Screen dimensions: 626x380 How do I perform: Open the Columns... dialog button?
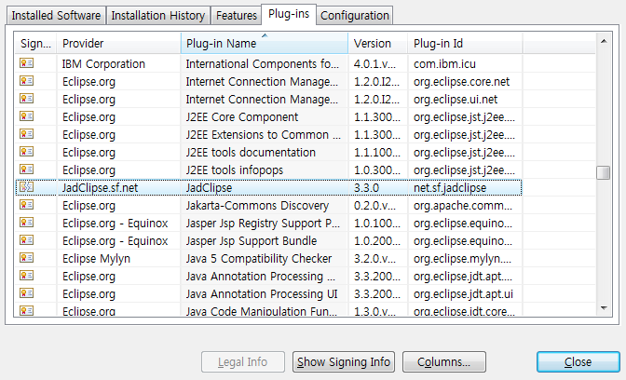click(x=444, y=362)
